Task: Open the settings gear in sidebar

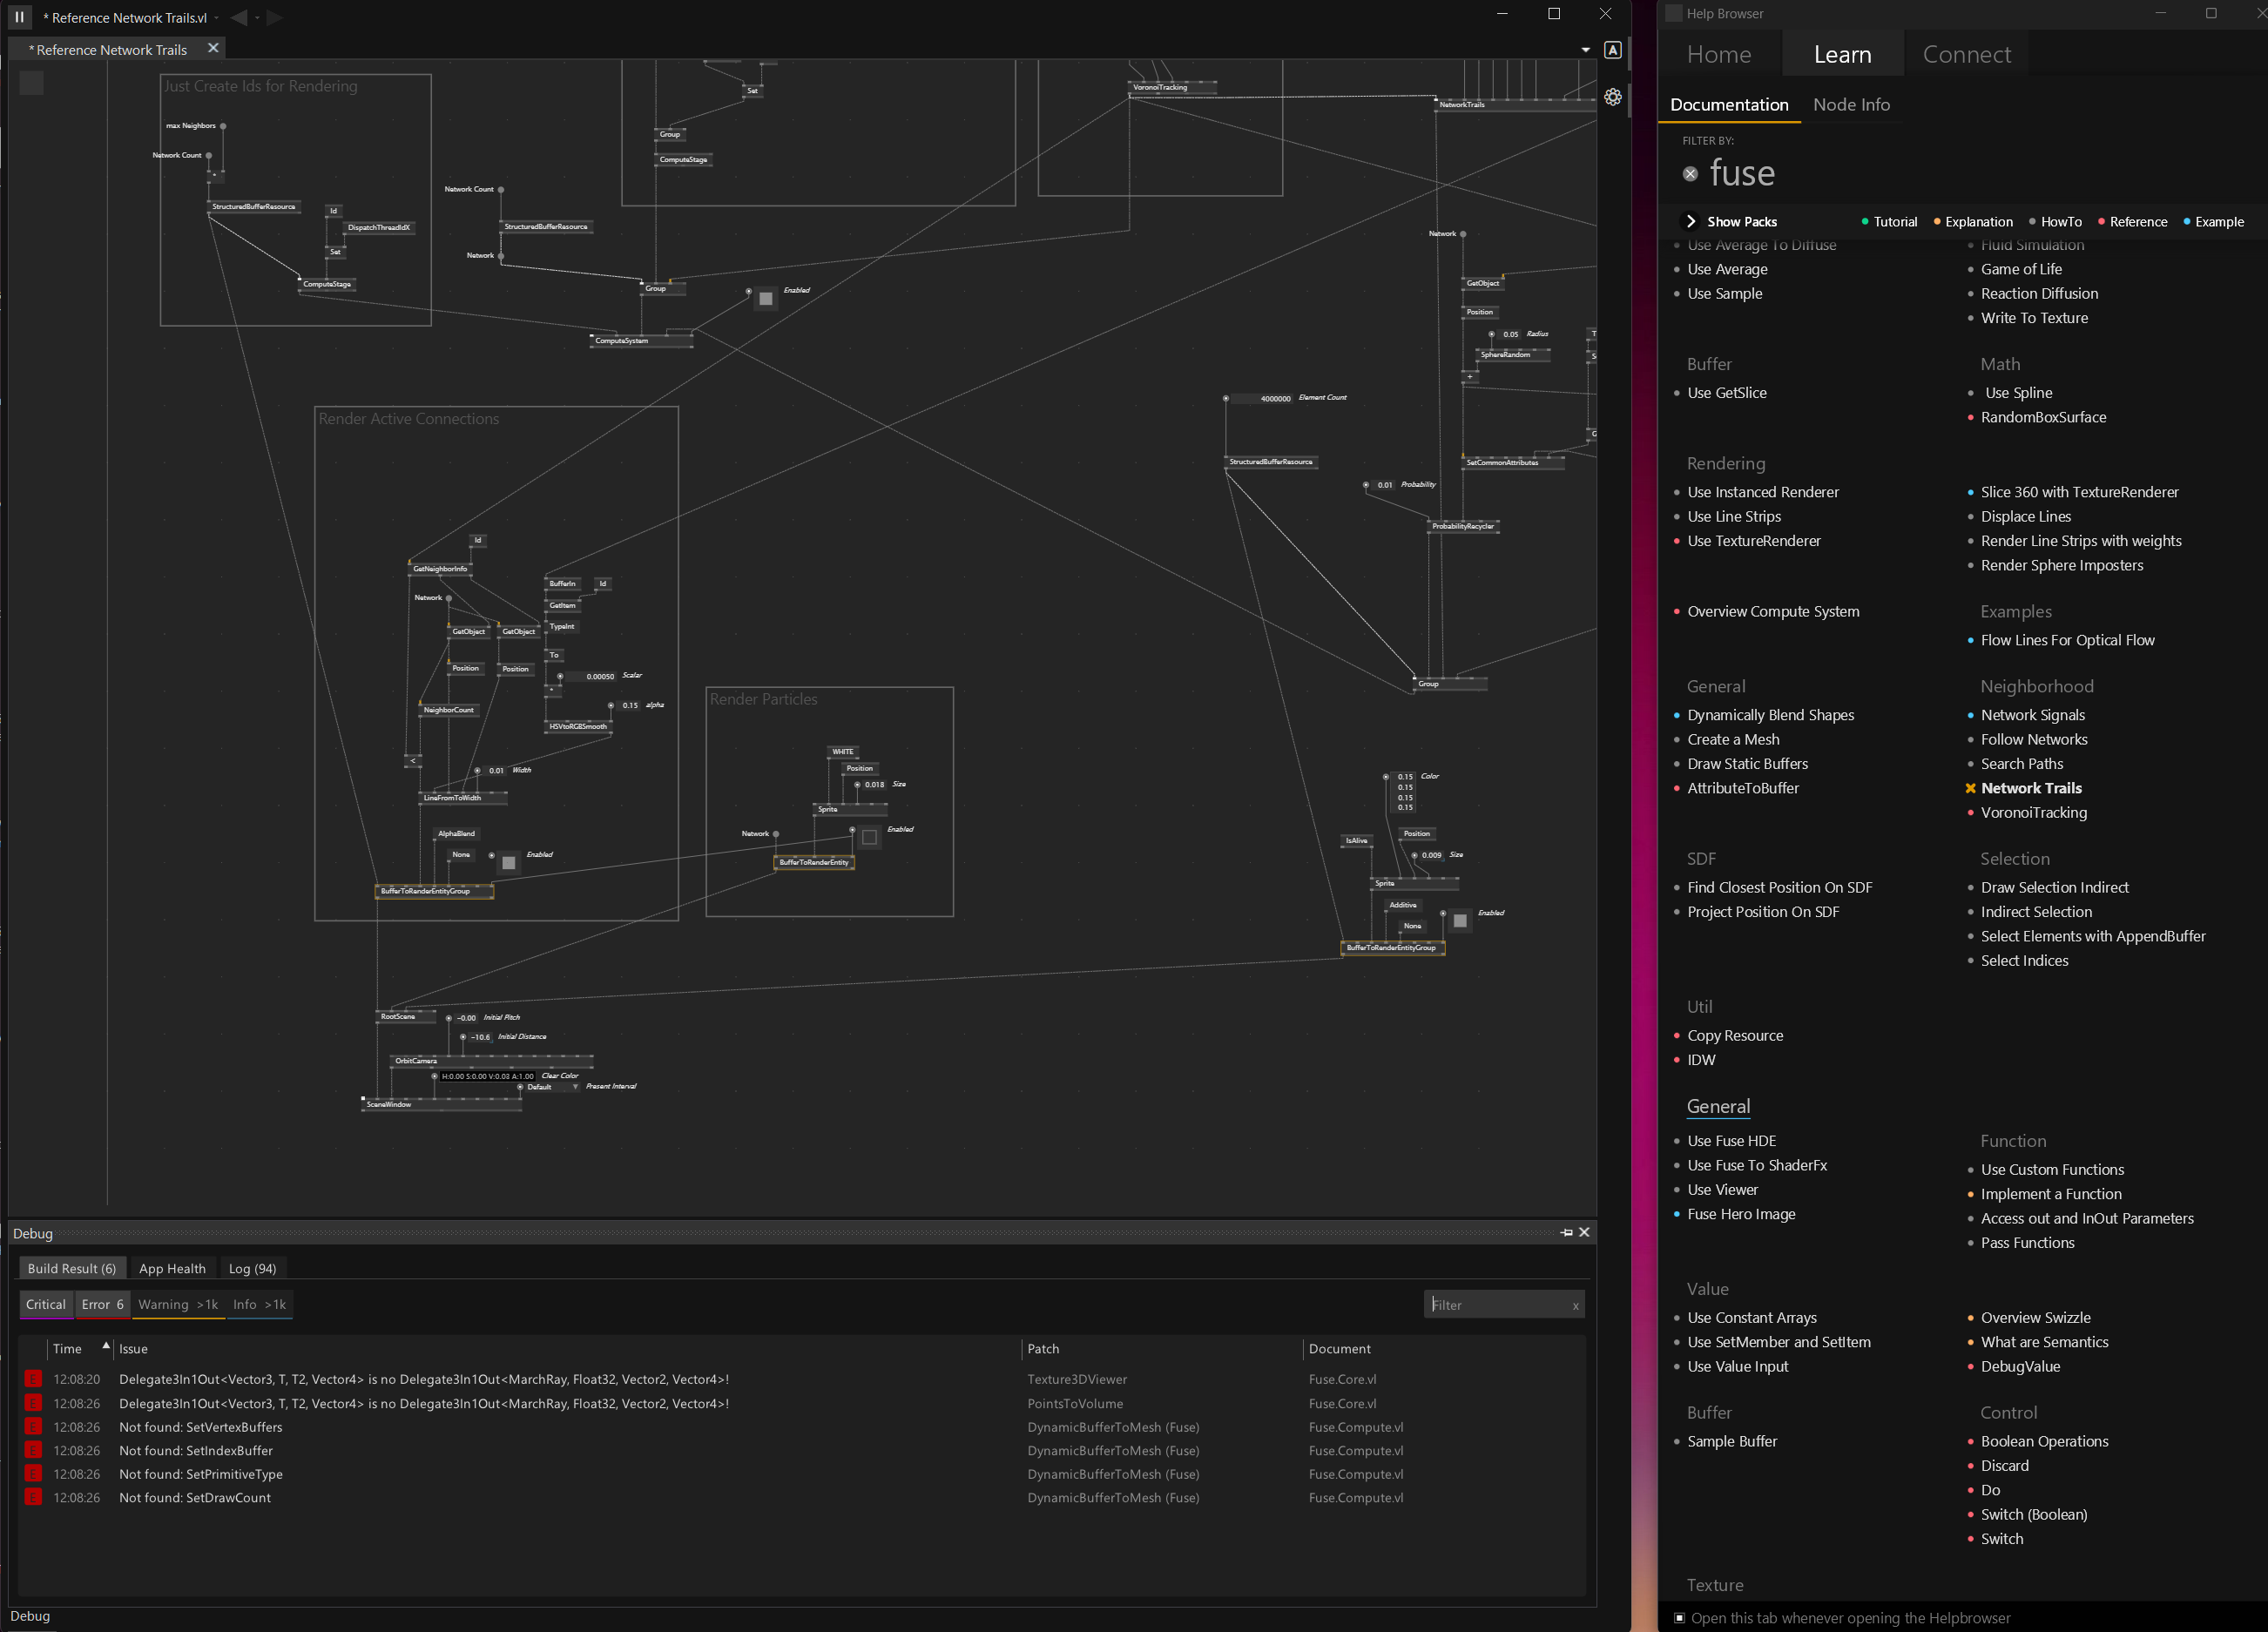Action: 1613,97
